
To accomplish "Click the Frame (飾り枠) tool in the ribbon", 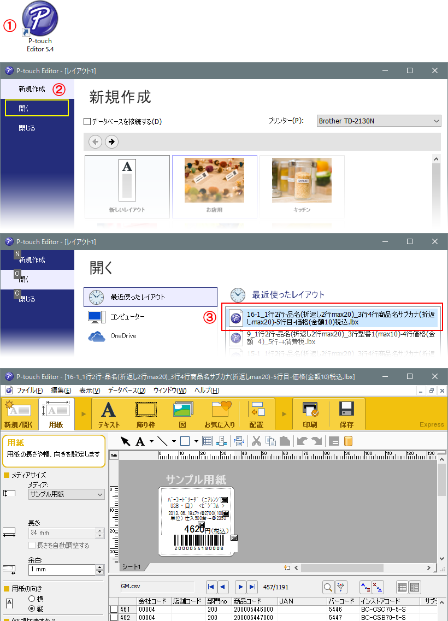I will tap(146, 414).
